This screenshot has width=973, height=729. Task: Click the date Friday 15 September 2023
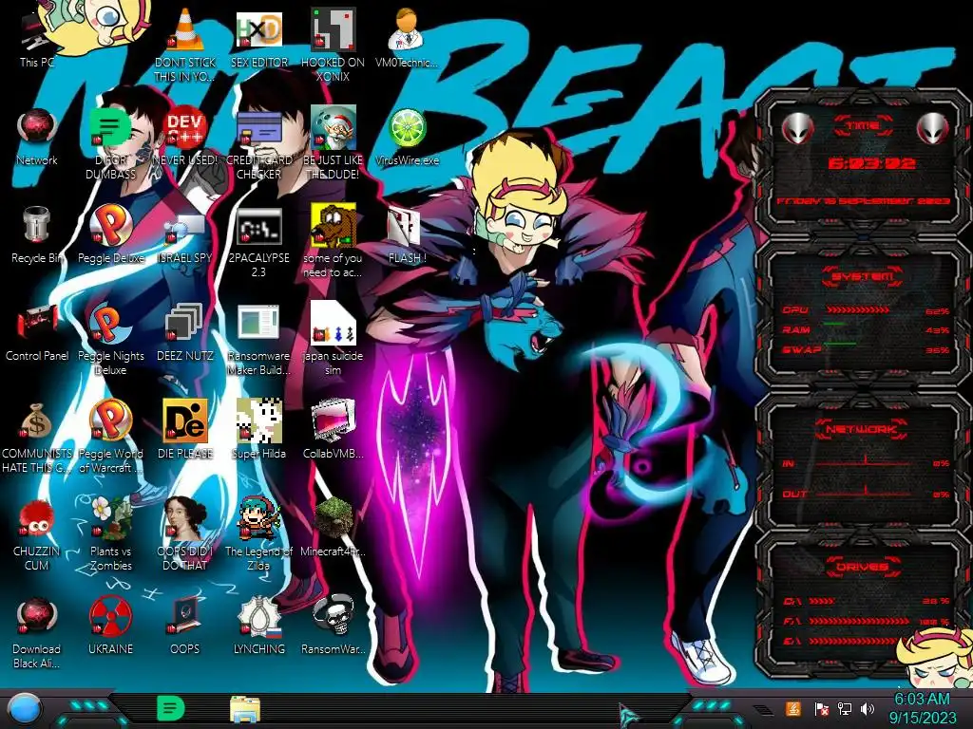click(863, 201)
